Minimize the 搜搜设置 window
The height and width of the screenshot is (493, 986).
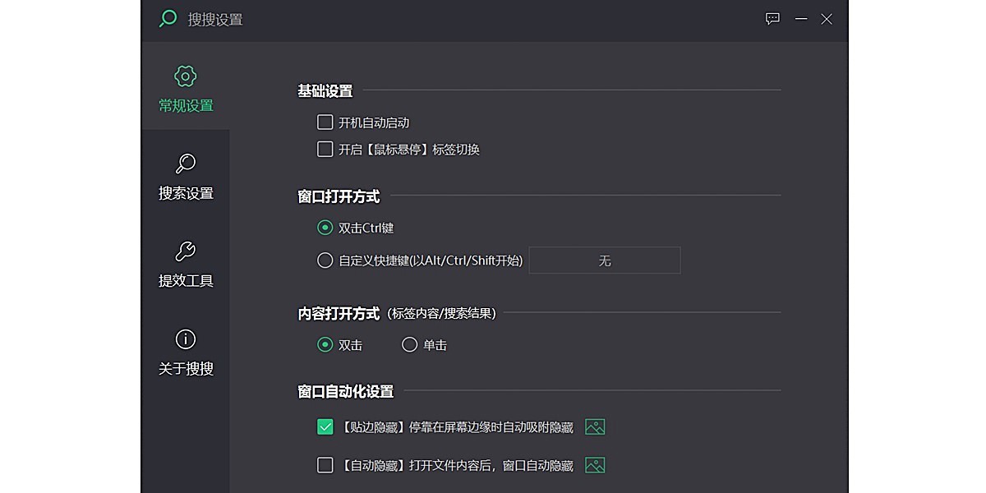click(x=800, y=19)
